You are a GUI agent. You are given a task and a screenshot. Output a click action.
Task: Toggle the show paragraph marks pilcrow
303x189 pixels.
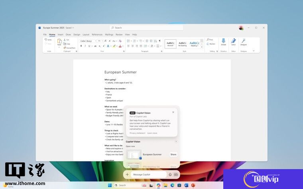159,41
